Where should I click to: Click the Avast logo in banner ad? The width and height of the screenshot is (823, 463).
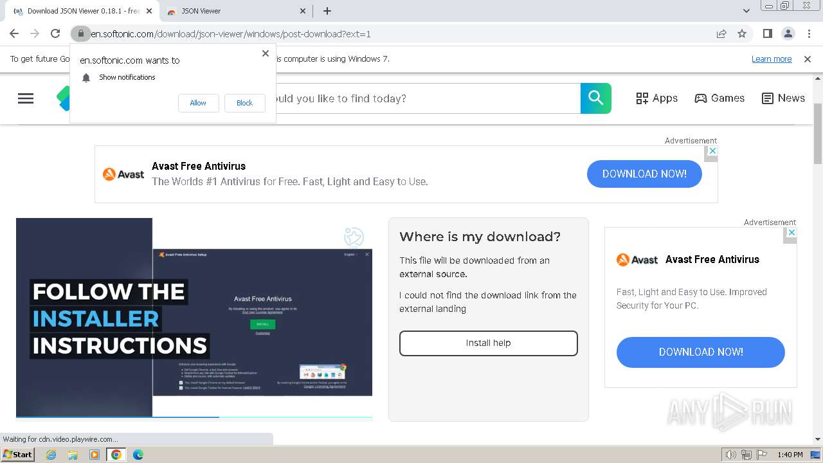click(x=123, y=174)
